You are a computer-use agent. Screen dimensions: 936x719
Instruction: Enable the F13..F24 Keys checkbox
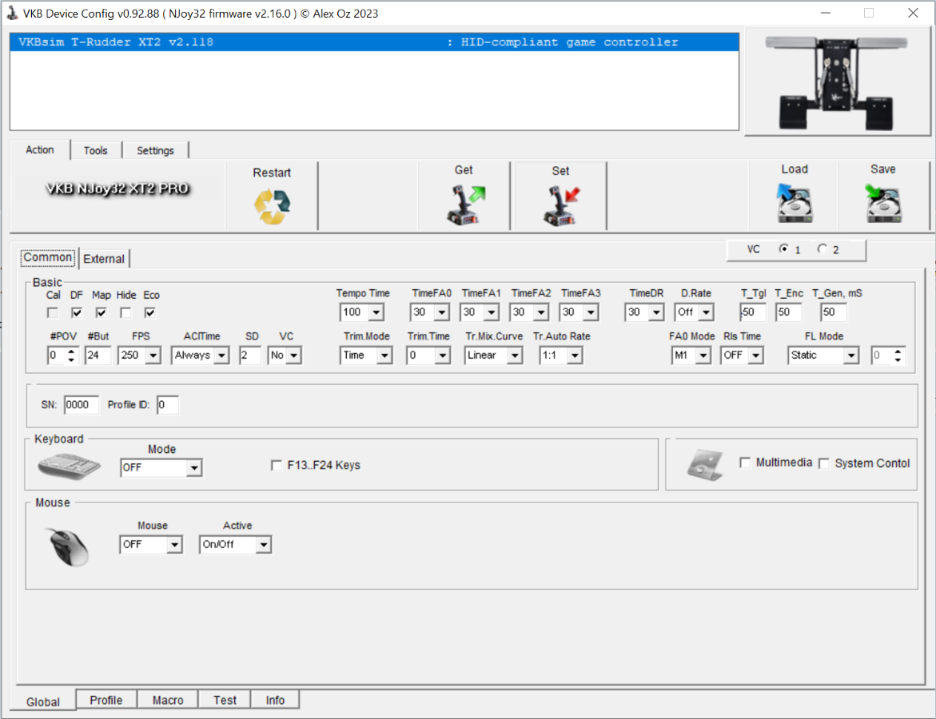click(277, 466)
